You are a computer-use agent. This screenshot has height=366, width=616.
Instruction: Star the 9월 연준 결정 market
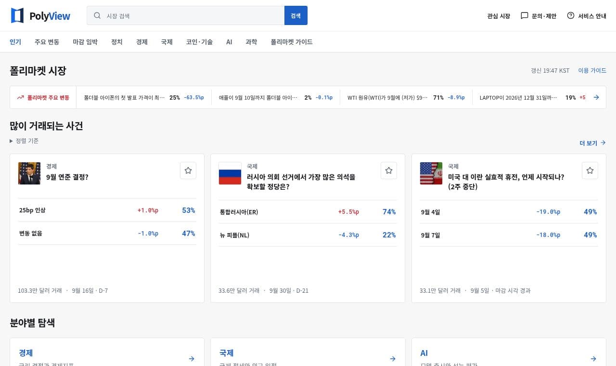coord(188,170)
